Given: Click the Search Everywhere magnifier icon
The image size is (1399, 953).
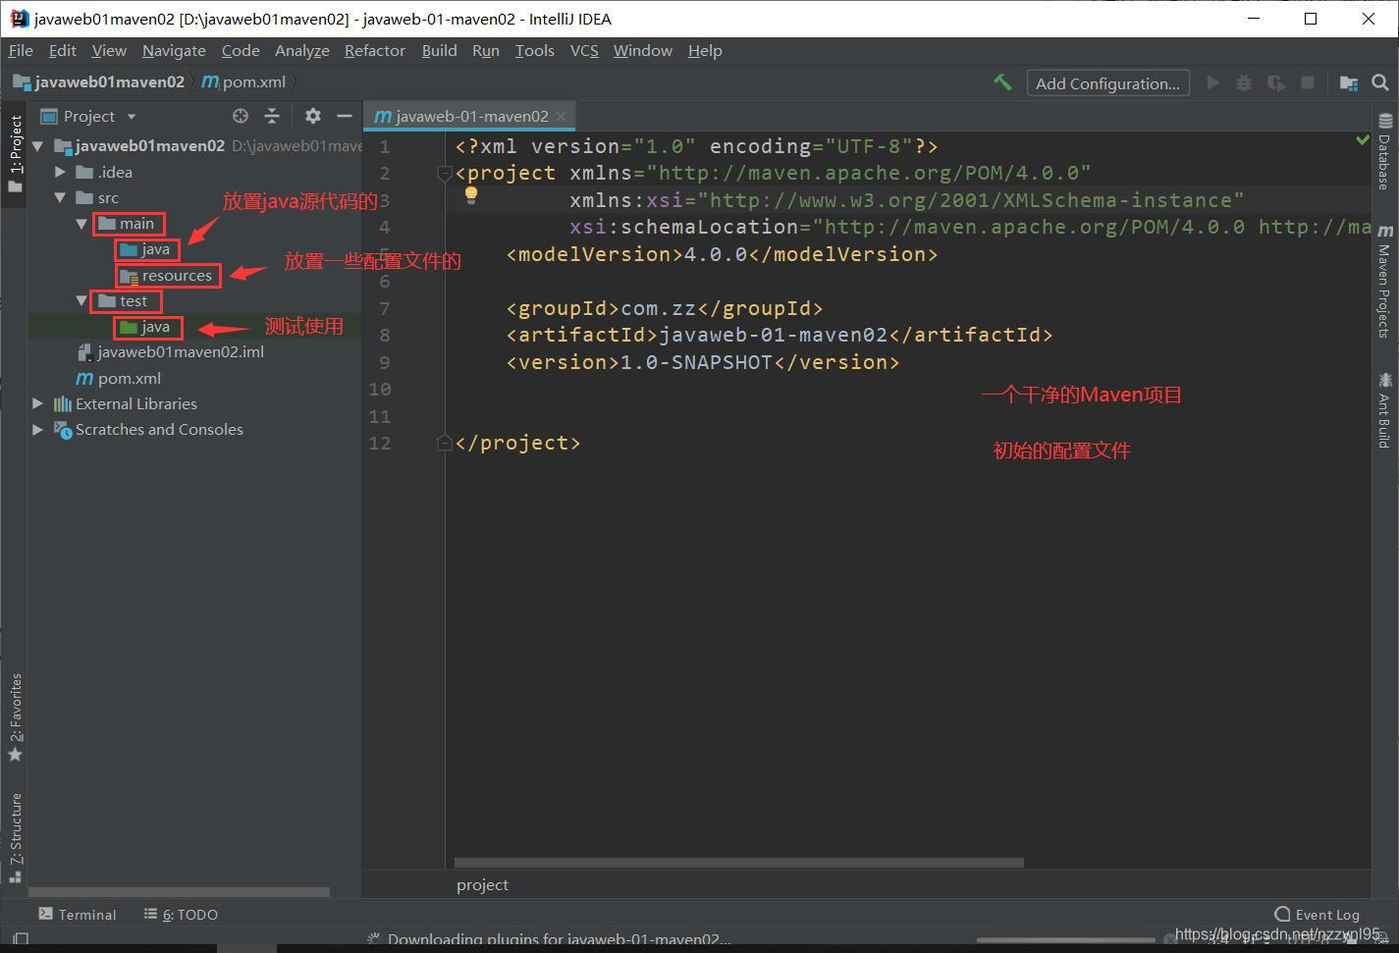Looking at the screenshot, I should 1380,83.
